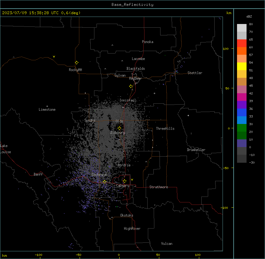Click the Base_Reflectivity title

coord(132,5)
